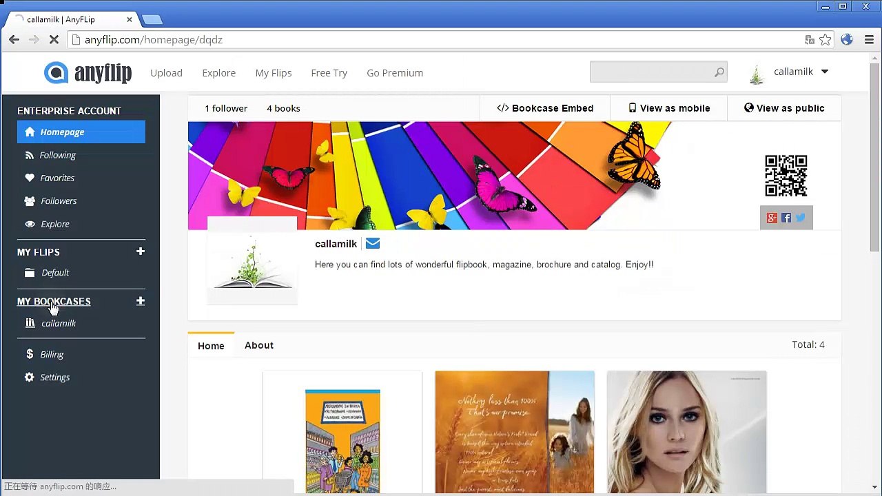Open the blonde woman book thumbnail
The width and height of the screenshot is (882, 496).
687,433
